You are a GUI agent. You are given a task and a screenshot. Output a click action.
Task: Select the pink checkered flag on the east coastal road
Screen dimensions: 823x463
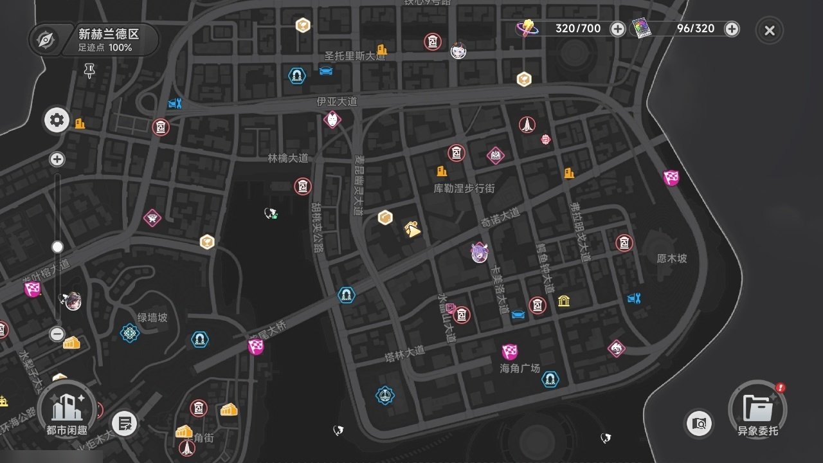(x=671, y=178)
